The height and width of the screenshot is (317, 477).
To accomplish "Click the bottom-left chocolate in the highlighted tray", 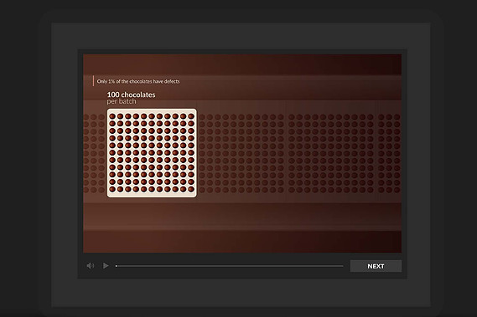I will coord(112,189).
